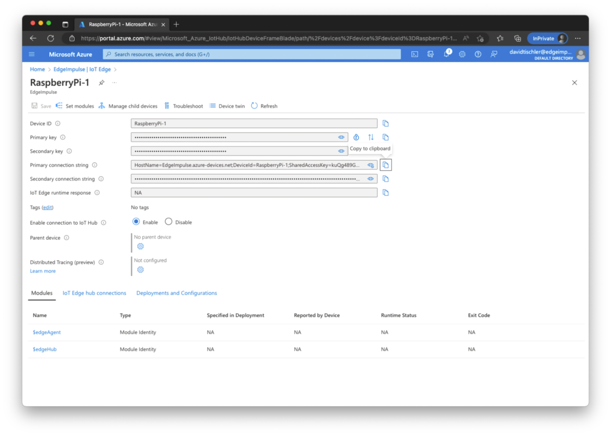Show info tooltip for Secondary key
The width and height of the screenshot is (611, 436).
pyautogui.click(x=69, y=151)
